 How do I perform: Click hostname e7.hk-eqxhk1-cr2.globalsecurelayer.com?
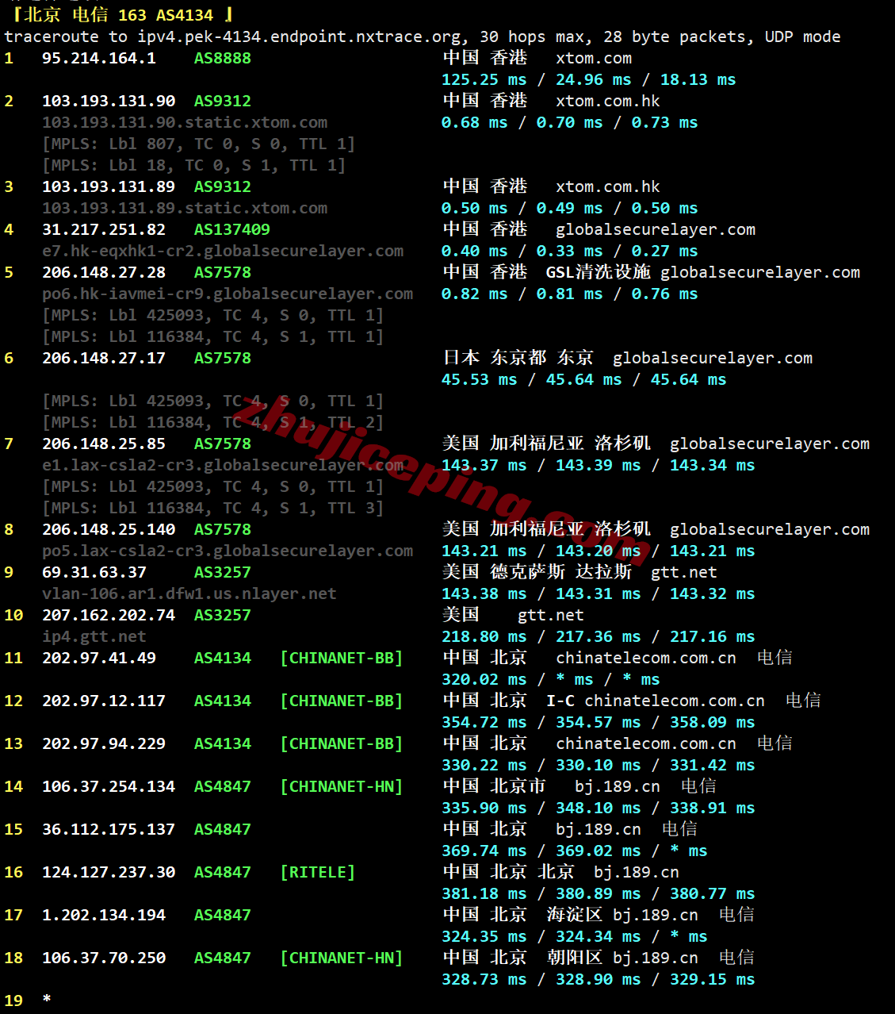pyautogui.click(x=223, y=251)
